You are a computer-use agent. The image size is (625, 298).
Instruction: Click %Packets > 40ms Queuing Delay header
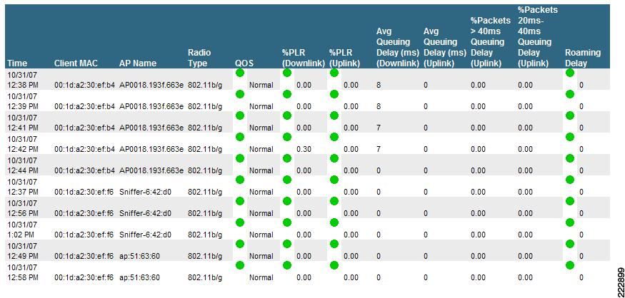(x=491, y=42)
